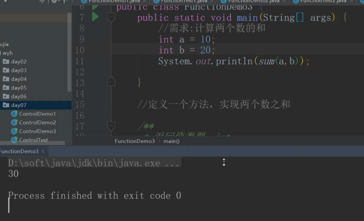
Task: Open the day03 folder icon
Action: tap(6, 70)
